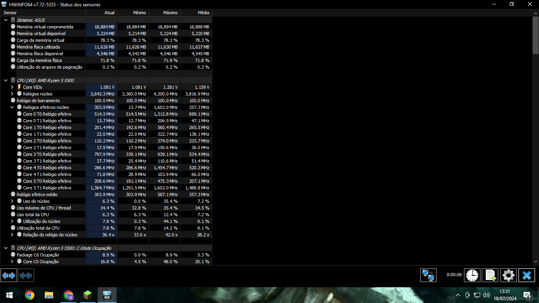The width and height of the screenshot is (539, 303).
Task: Click the expand columns blue arrows button
Action: [9, 275]
